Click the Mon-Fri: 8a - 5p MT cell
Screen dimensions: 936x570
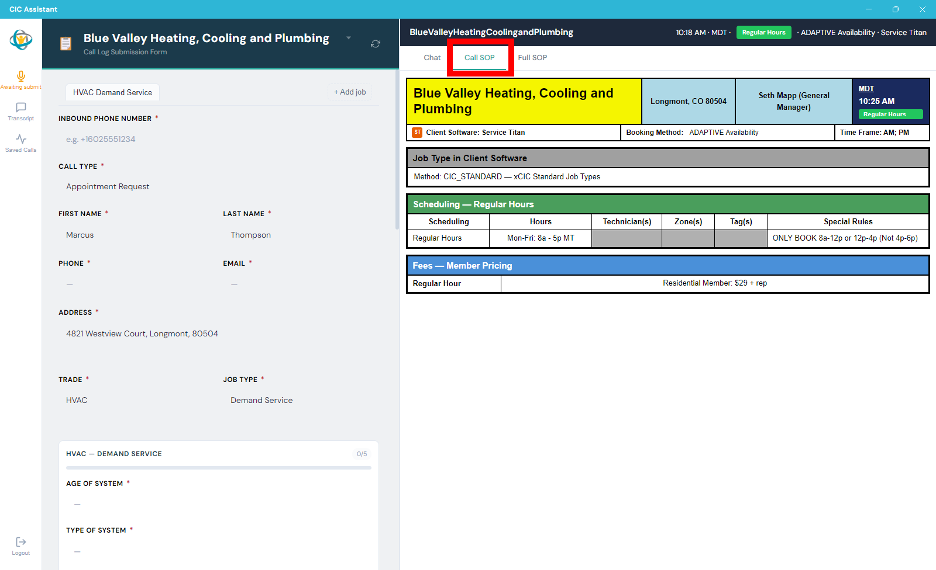click(x=541, y=238)
